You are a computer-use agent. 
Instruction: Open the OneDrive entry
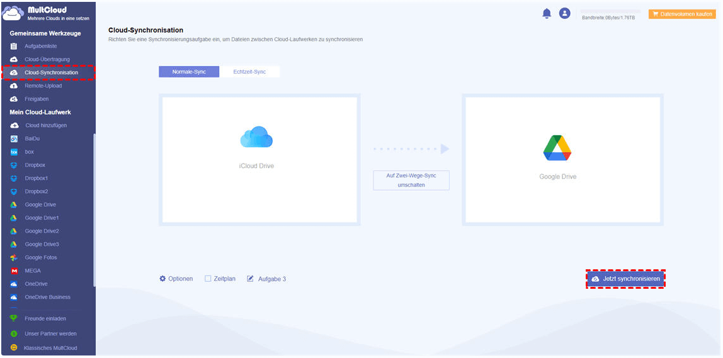(36, 284)
